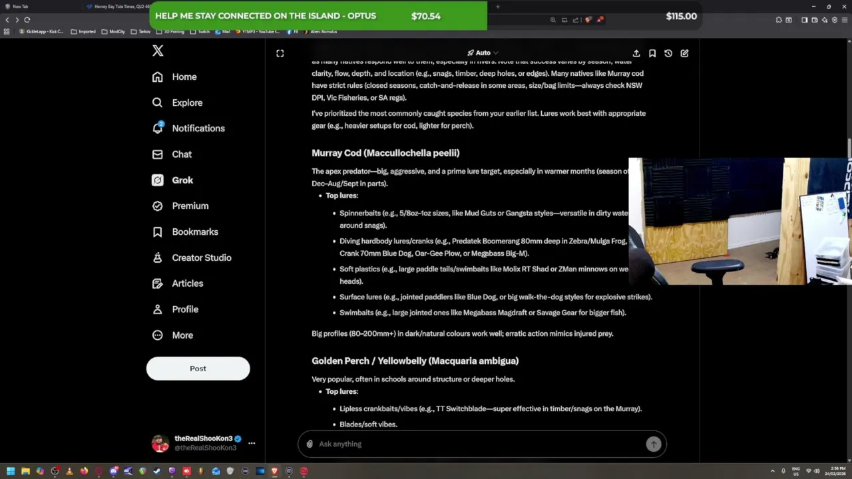Start a new Grok chat icon
The image size is (852, 479).
pos(684,53)
